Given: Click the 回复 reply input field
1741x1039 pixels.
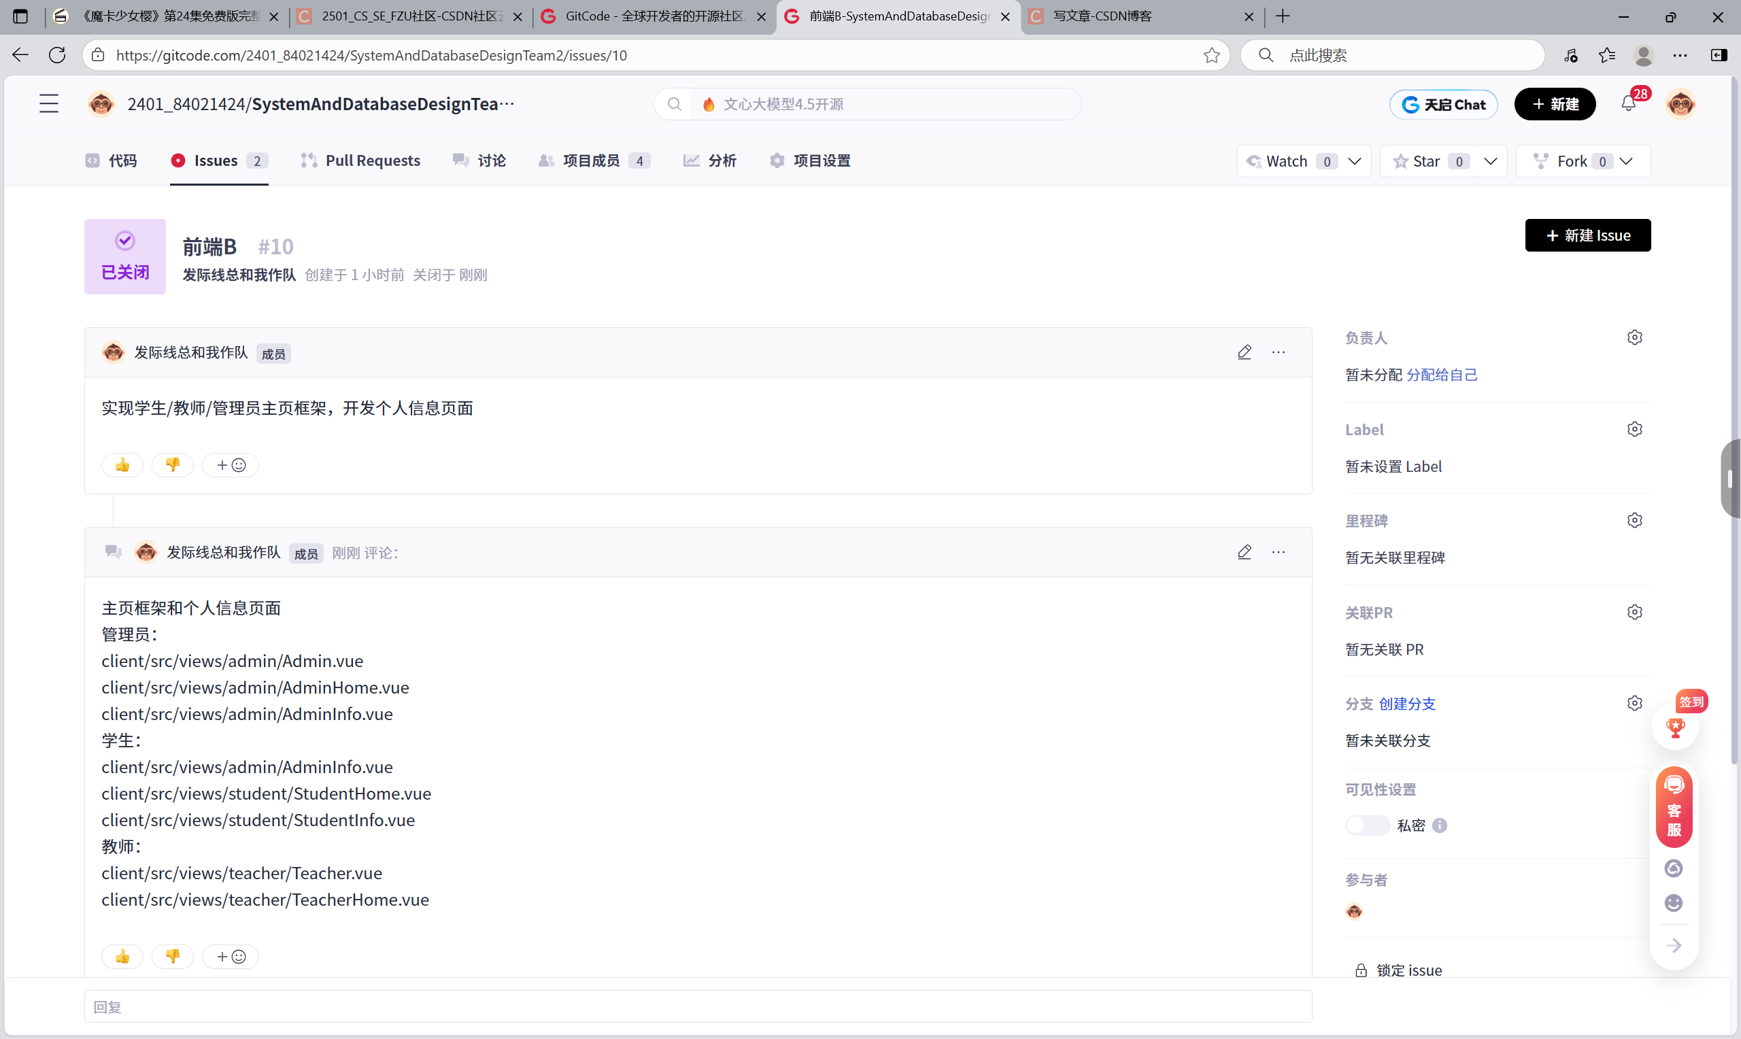Looking at the screenshot, I should [698, 1006].
